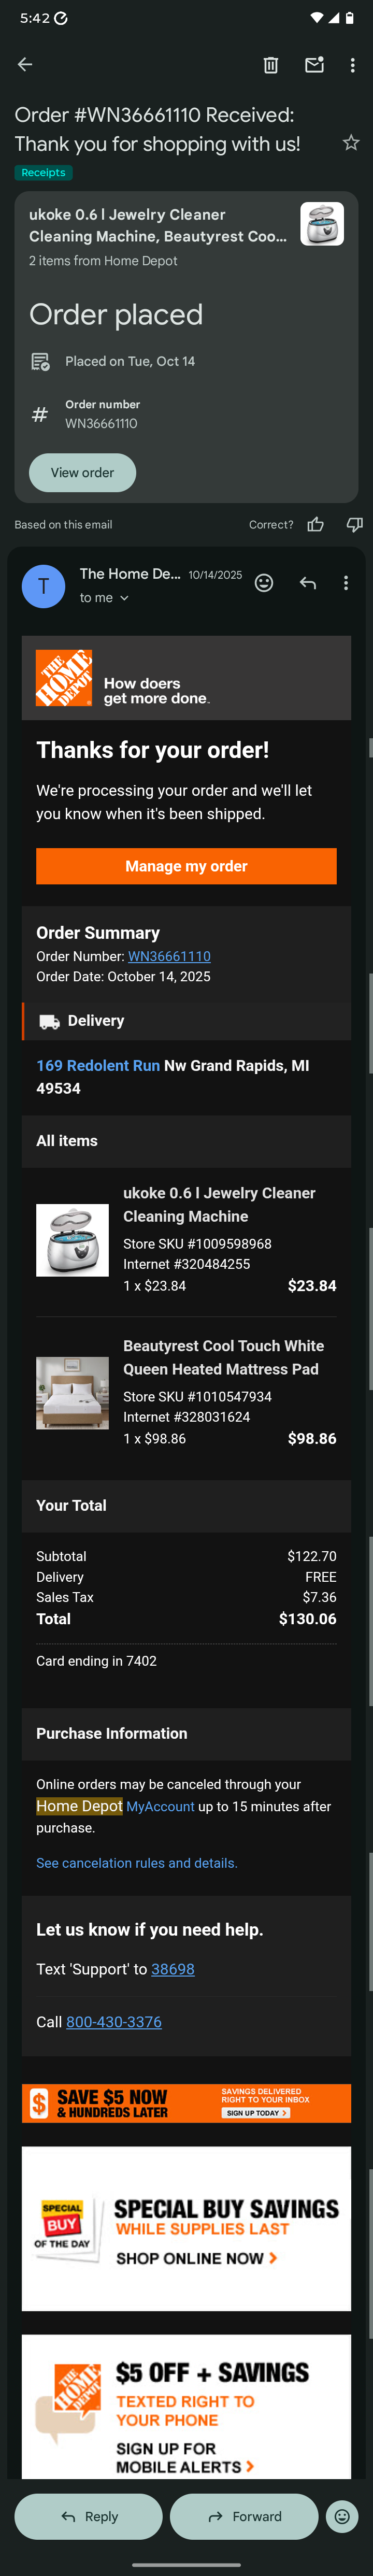
Task: Mark email as unread envelope icon
Action: (314, 65)
